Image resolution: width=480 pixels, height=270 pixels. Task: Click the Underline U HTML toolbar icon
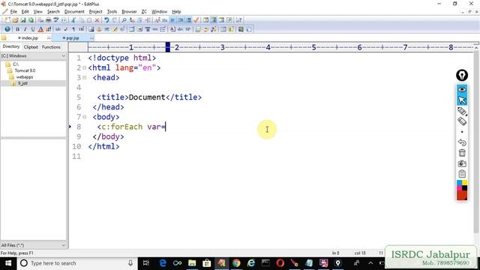click(33, 29)
